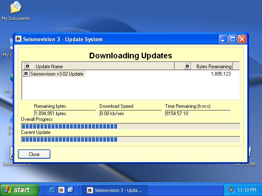This screenshot has height=196, width=262.
Task: Click the icon beside Update Name header
Action: pyautogui.click(x=27, y=66)
